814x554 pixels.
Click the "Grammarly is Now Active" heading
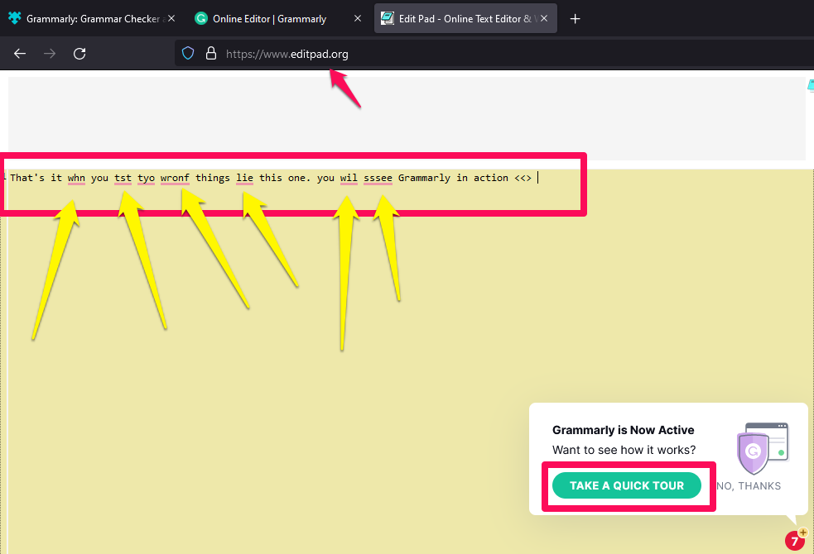[623, 430]
